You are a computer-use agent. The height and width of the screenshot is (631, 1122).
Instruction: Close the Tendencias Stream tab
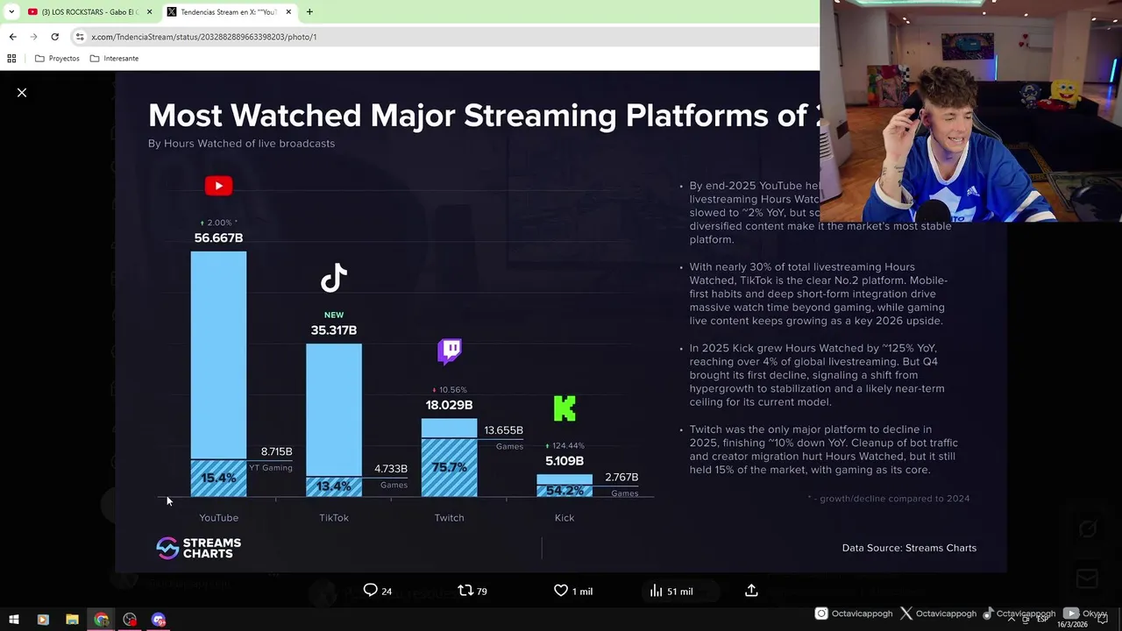(x=288, y=12)
